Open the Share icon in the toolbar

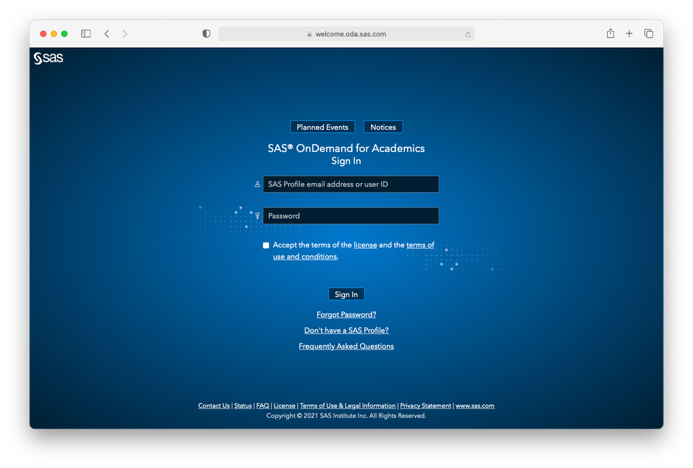click(x=610, y=33)
